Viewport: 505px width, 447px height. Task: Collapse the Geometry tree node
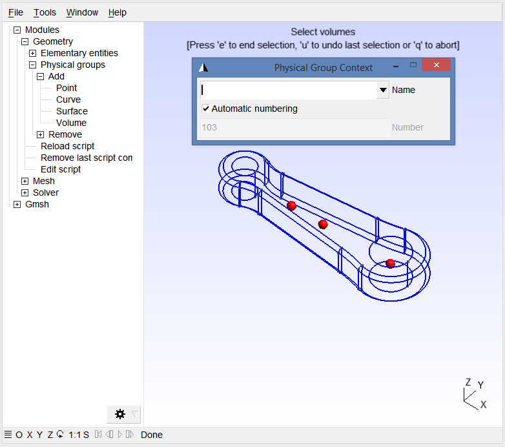point(25,41)
